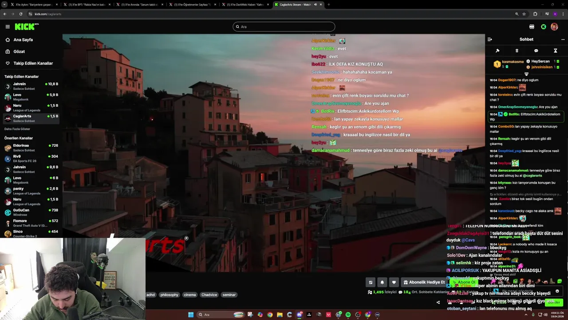Open recommended channel Sinco
This screenshot has height=320, width=568.
coord(31,233)
